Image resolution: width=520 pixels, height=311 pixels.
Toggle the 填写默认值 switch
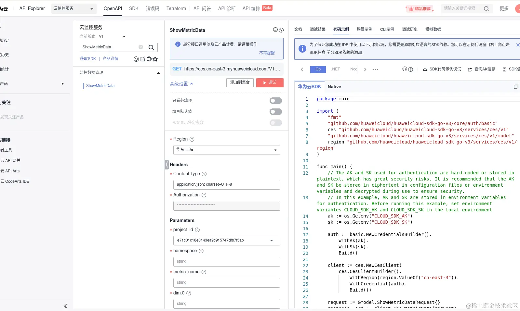tap(276, 112)
